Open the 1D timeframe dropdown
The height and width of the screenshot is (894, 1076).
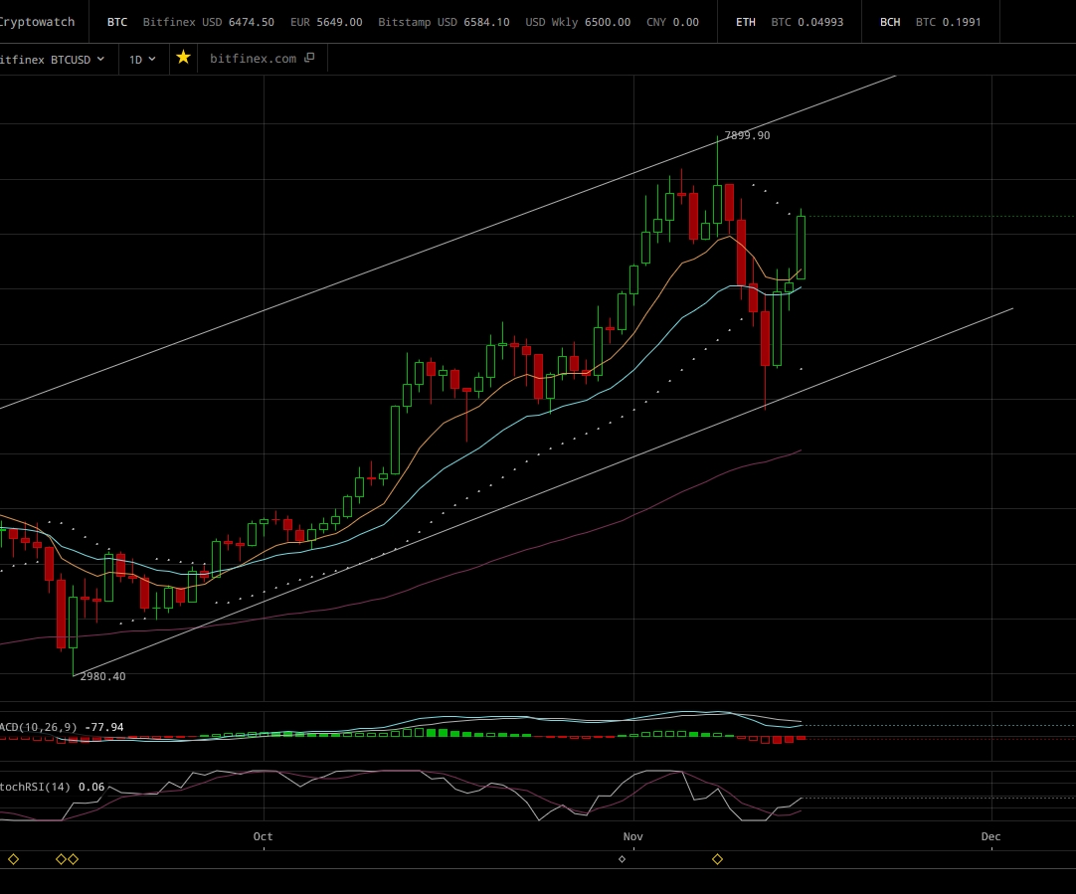point(143,60)
